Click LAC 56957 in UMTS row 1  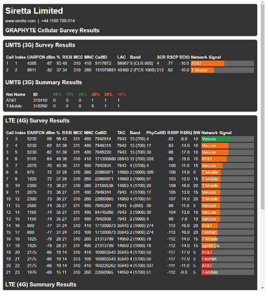click(x=123, y=63)
